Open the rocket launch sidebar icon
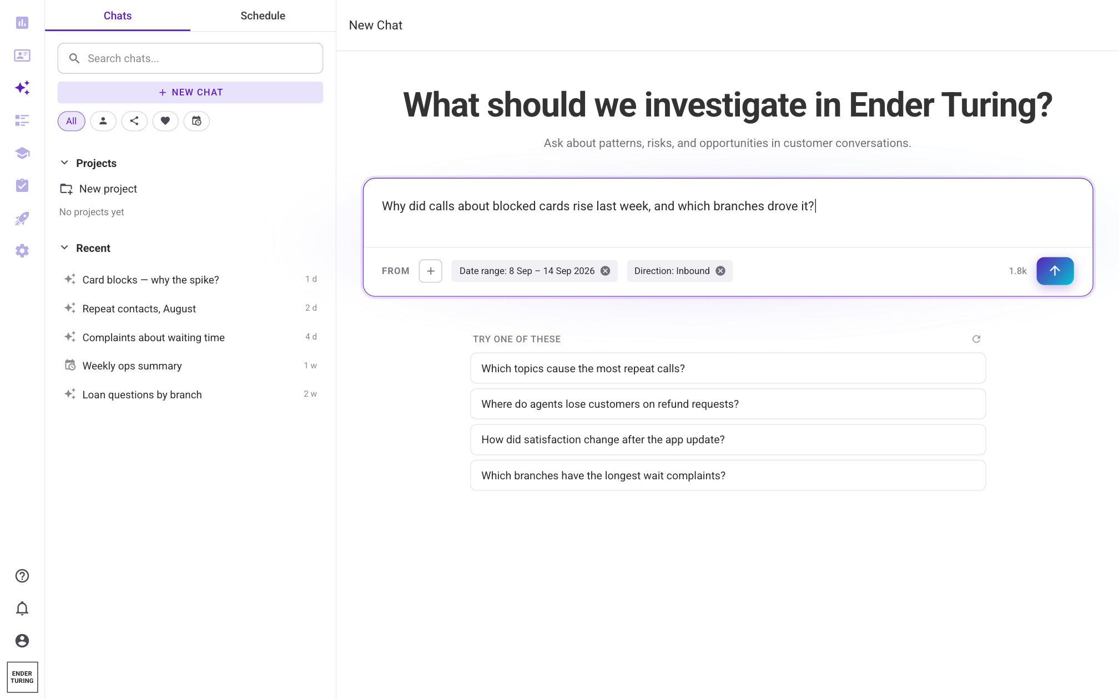The width and height of the screenshot is (1119, 699). pos(22,218)
